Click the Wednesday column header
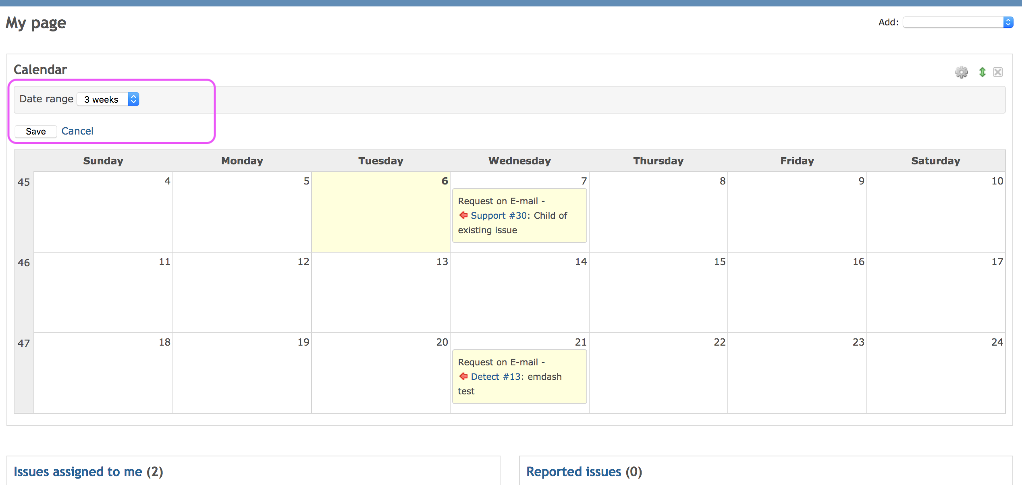 pos(519,161)
